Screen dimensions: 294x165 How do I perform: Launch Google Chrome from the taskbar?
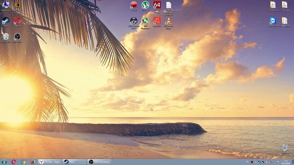tap(23, 162)
